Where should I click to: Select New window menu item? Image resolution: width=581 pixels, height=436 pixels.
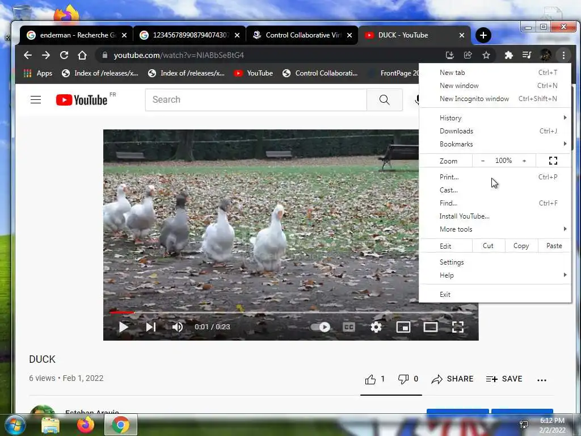click(495, 86)
